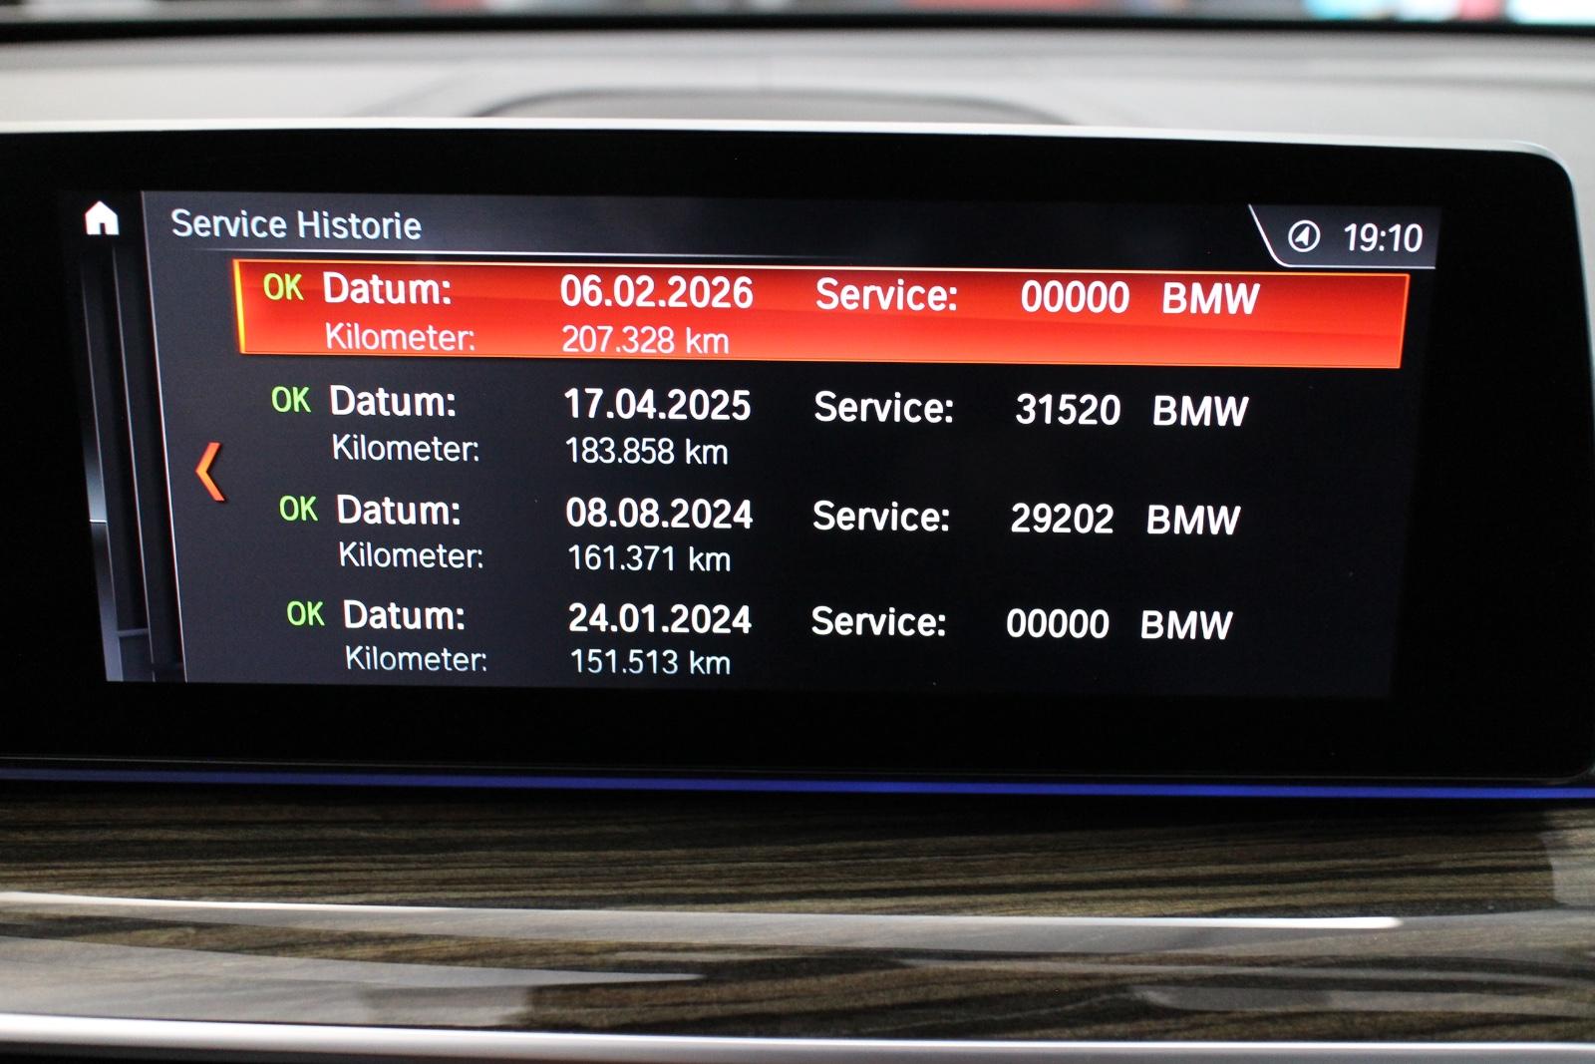
Task: Select the 161.371 km mileage value
Action: [x=649, y=558]
